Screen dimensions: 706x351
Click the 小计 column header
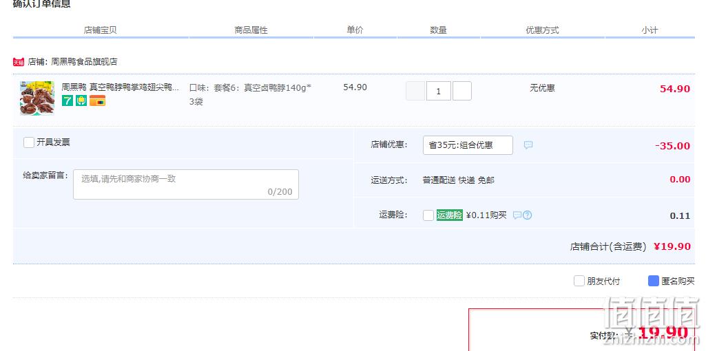tap(650, 30)
